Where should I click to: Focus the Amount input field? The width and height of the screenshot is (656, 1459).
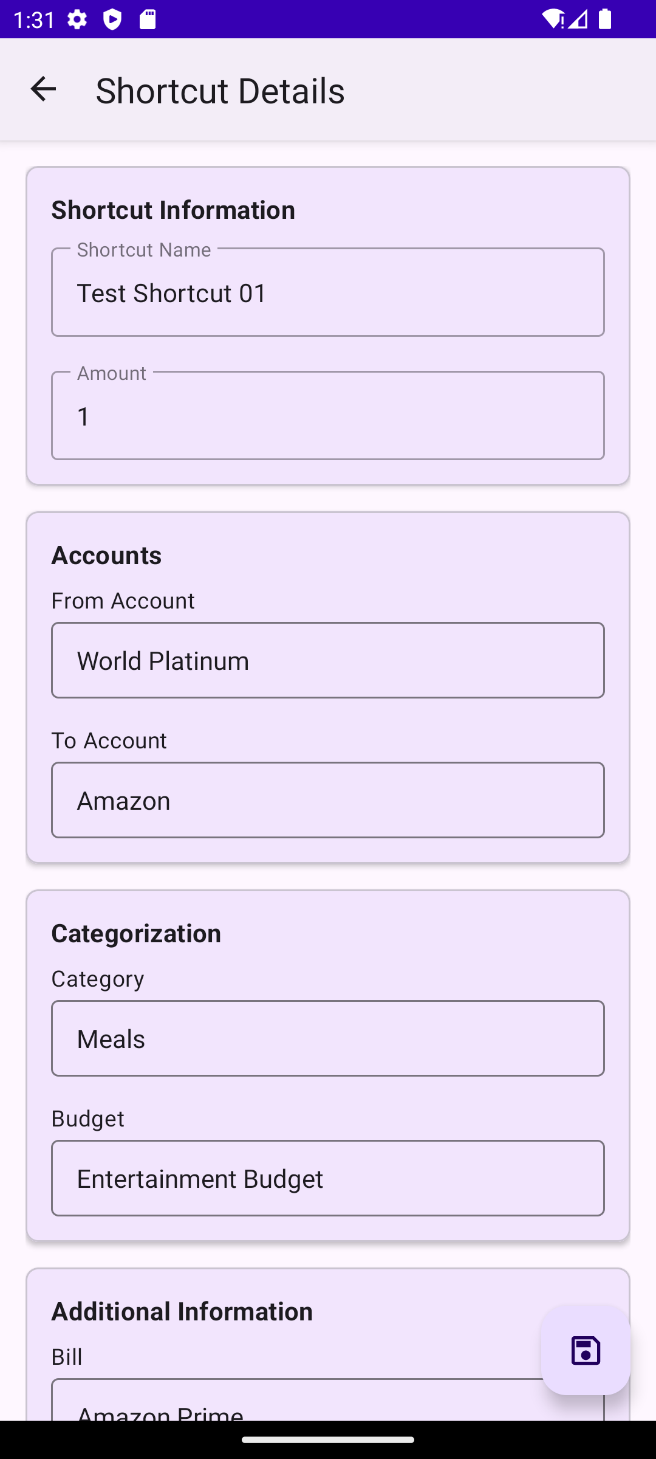point(328,416)
